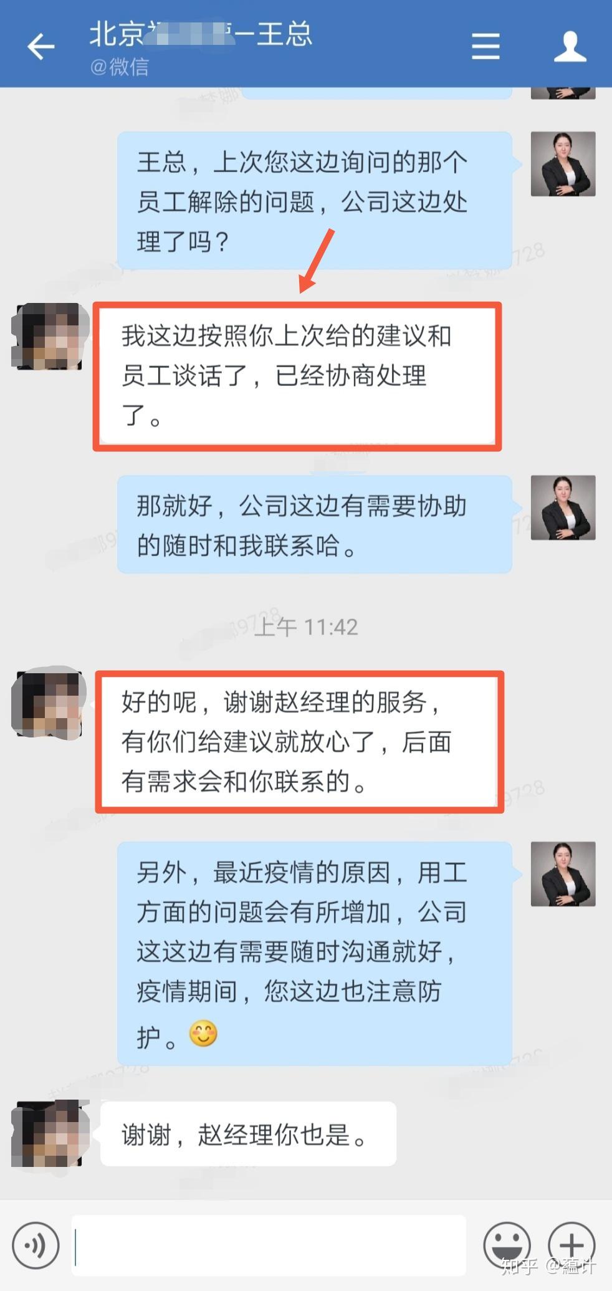Viewport: 612px width, 1291px height.
Task: Tap the voice input icon
Action: coord(36,1245)
